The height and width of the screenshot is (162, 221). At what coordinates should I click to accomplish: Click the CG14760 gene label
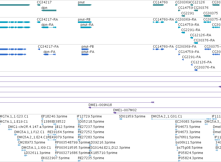click(x=160, y=2)
